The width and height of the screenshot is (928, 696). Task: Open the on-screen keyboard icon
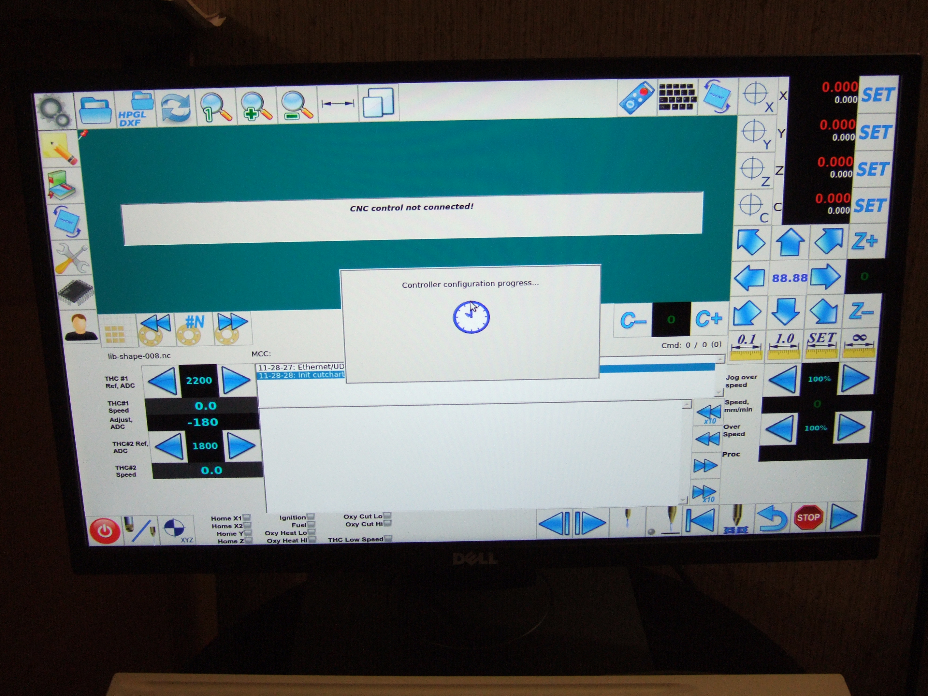[677, 97]
